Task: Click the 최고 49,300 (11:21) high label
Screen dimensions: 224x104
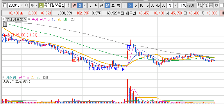Action: (22, 35)
